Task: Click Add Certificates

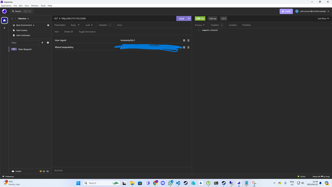Action: pos(23,35)
